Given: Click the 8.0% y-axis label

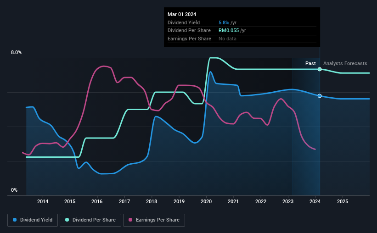Looking at the screenshot, I should click(x=16, y=53).
